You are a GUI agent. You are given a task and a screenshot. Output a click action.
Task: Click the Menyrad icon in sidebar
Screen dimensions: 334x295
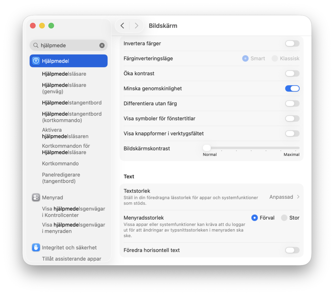(36, 197)
